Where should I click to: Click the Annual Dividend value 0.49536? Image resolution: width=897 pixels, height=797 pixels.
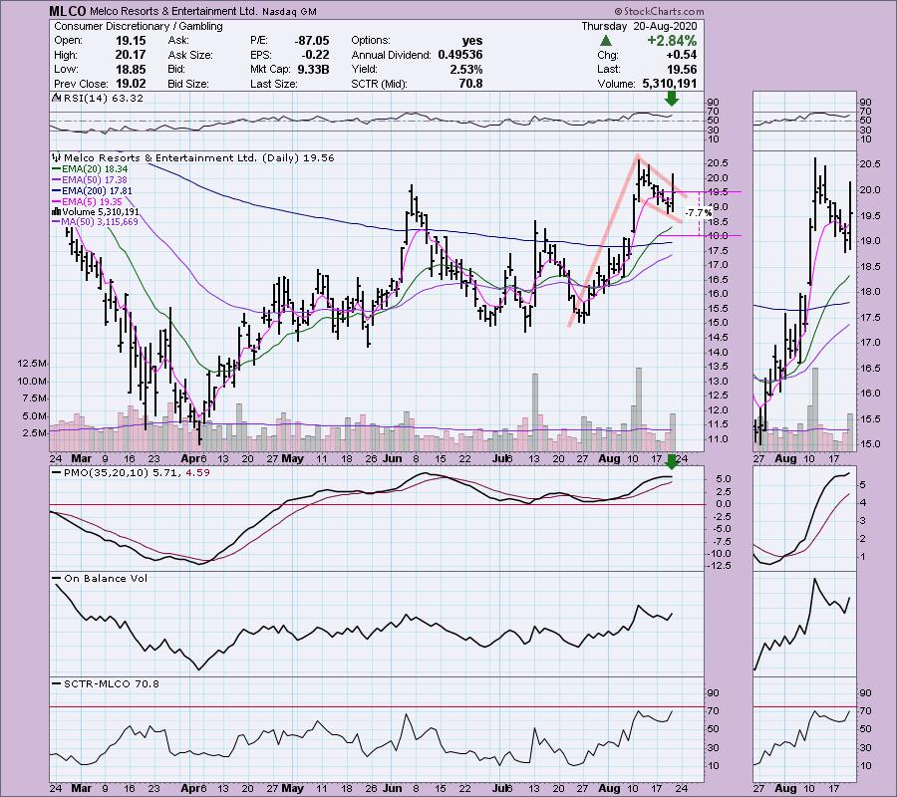[x=460, y=55]
